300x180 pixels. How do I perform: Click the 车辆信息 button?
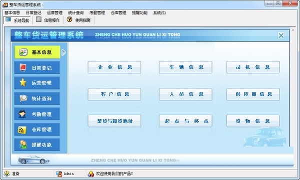[185, 67]
